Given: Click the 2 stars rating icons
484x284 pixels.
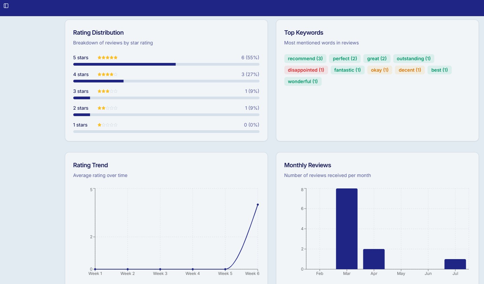Looking at the screenshot, I should (108, 108).
